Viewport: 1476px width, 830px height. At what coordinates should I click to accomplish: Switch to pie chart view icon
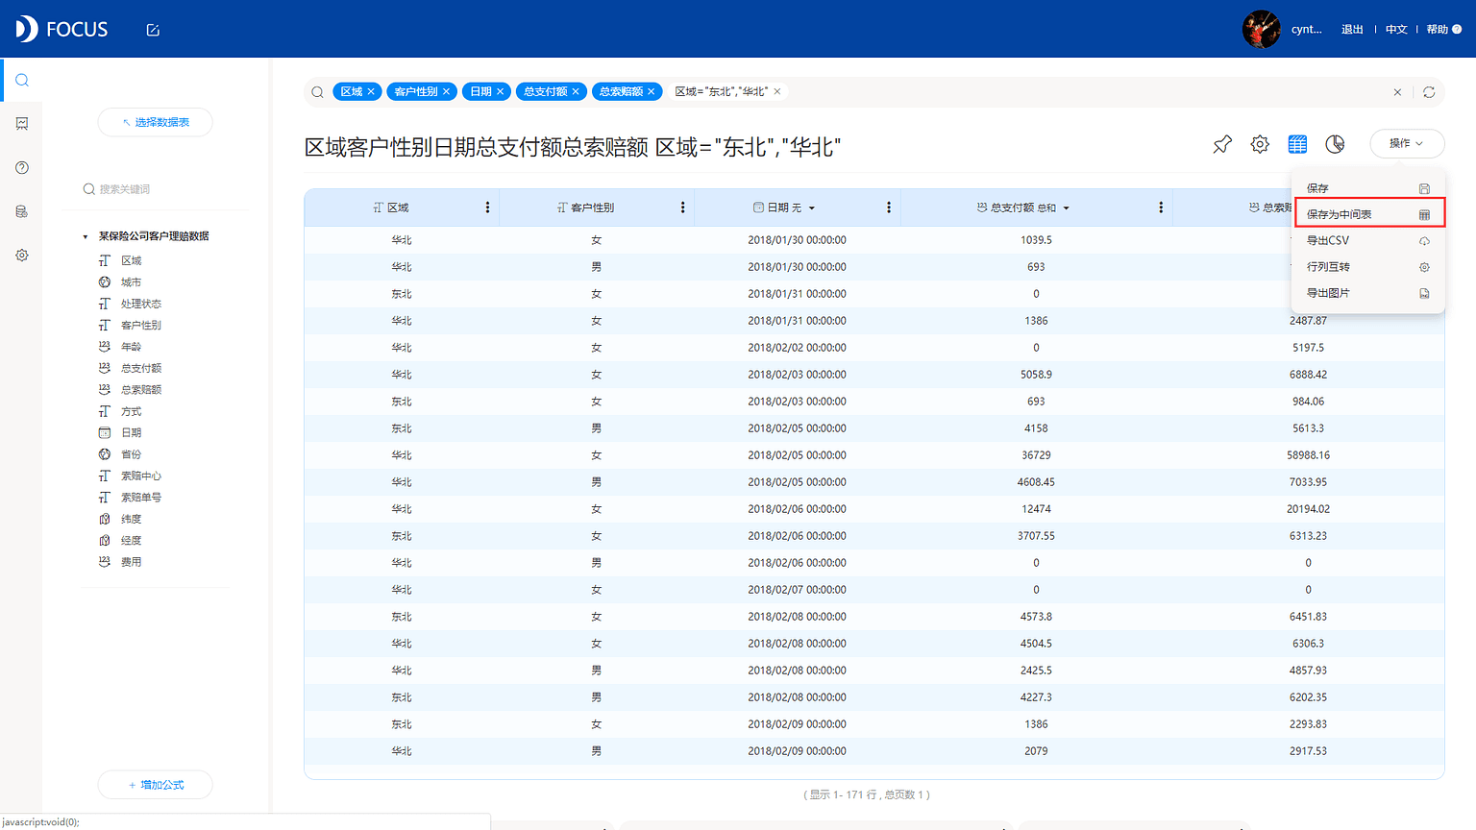tap(1335, 144)
